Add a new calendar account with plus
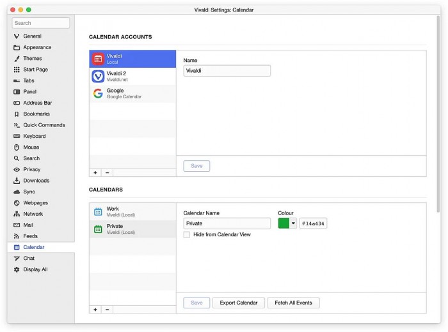The width and height of the screenshot is (448, 332). [95, 172]
